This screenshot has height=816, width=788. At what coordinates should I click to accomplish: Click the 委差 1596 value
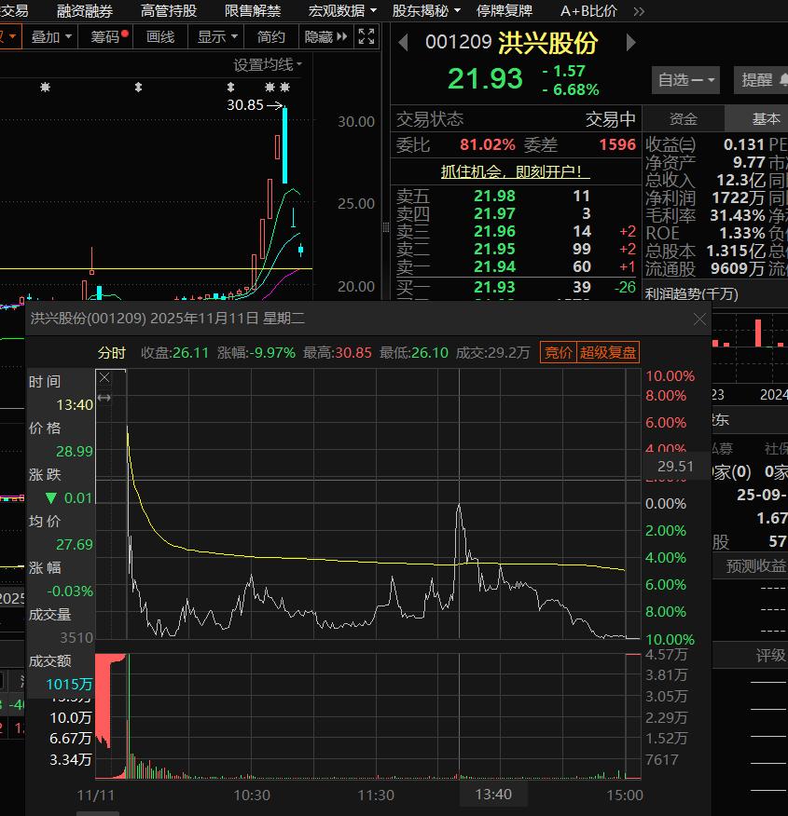tap(617, 144)
